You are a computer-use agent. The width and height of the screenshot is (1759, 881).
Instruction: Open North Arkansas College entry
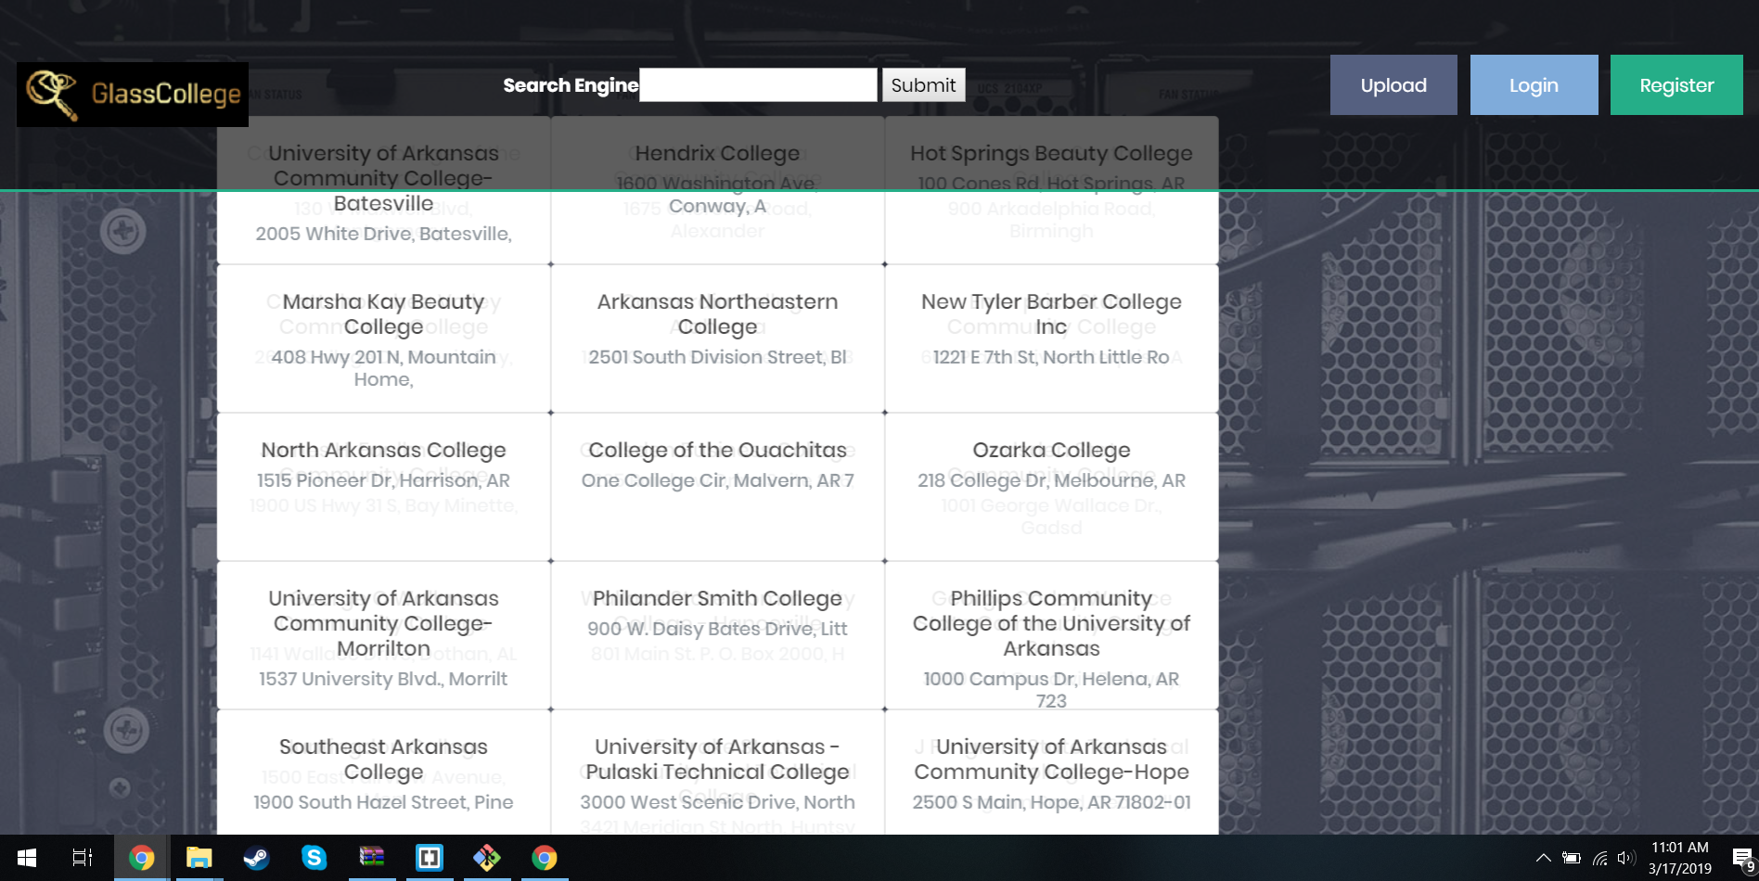[383, 450]
